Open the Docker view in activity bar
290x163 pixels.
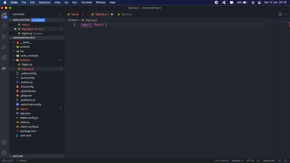coord(4,68)
